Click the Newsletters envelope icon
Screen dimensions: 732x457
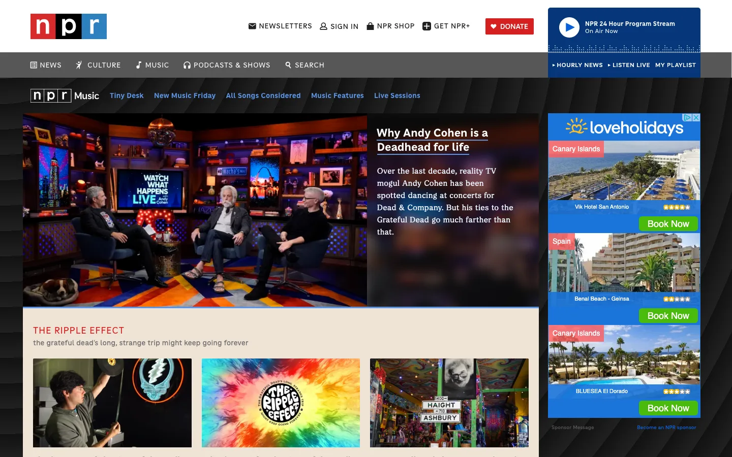pos(252,26)
